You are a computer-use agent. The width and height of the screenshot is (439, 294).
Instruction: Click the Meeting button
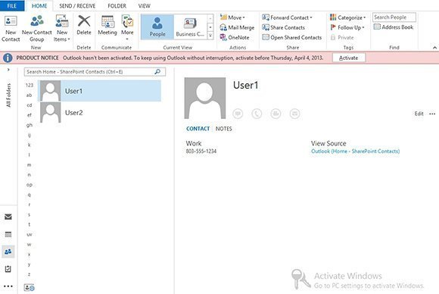[107, 26]
